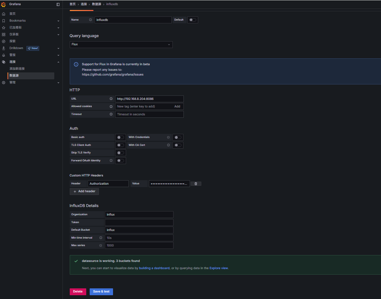Click the Grafana logo icon
381x299 pixels.
(3, 4)
